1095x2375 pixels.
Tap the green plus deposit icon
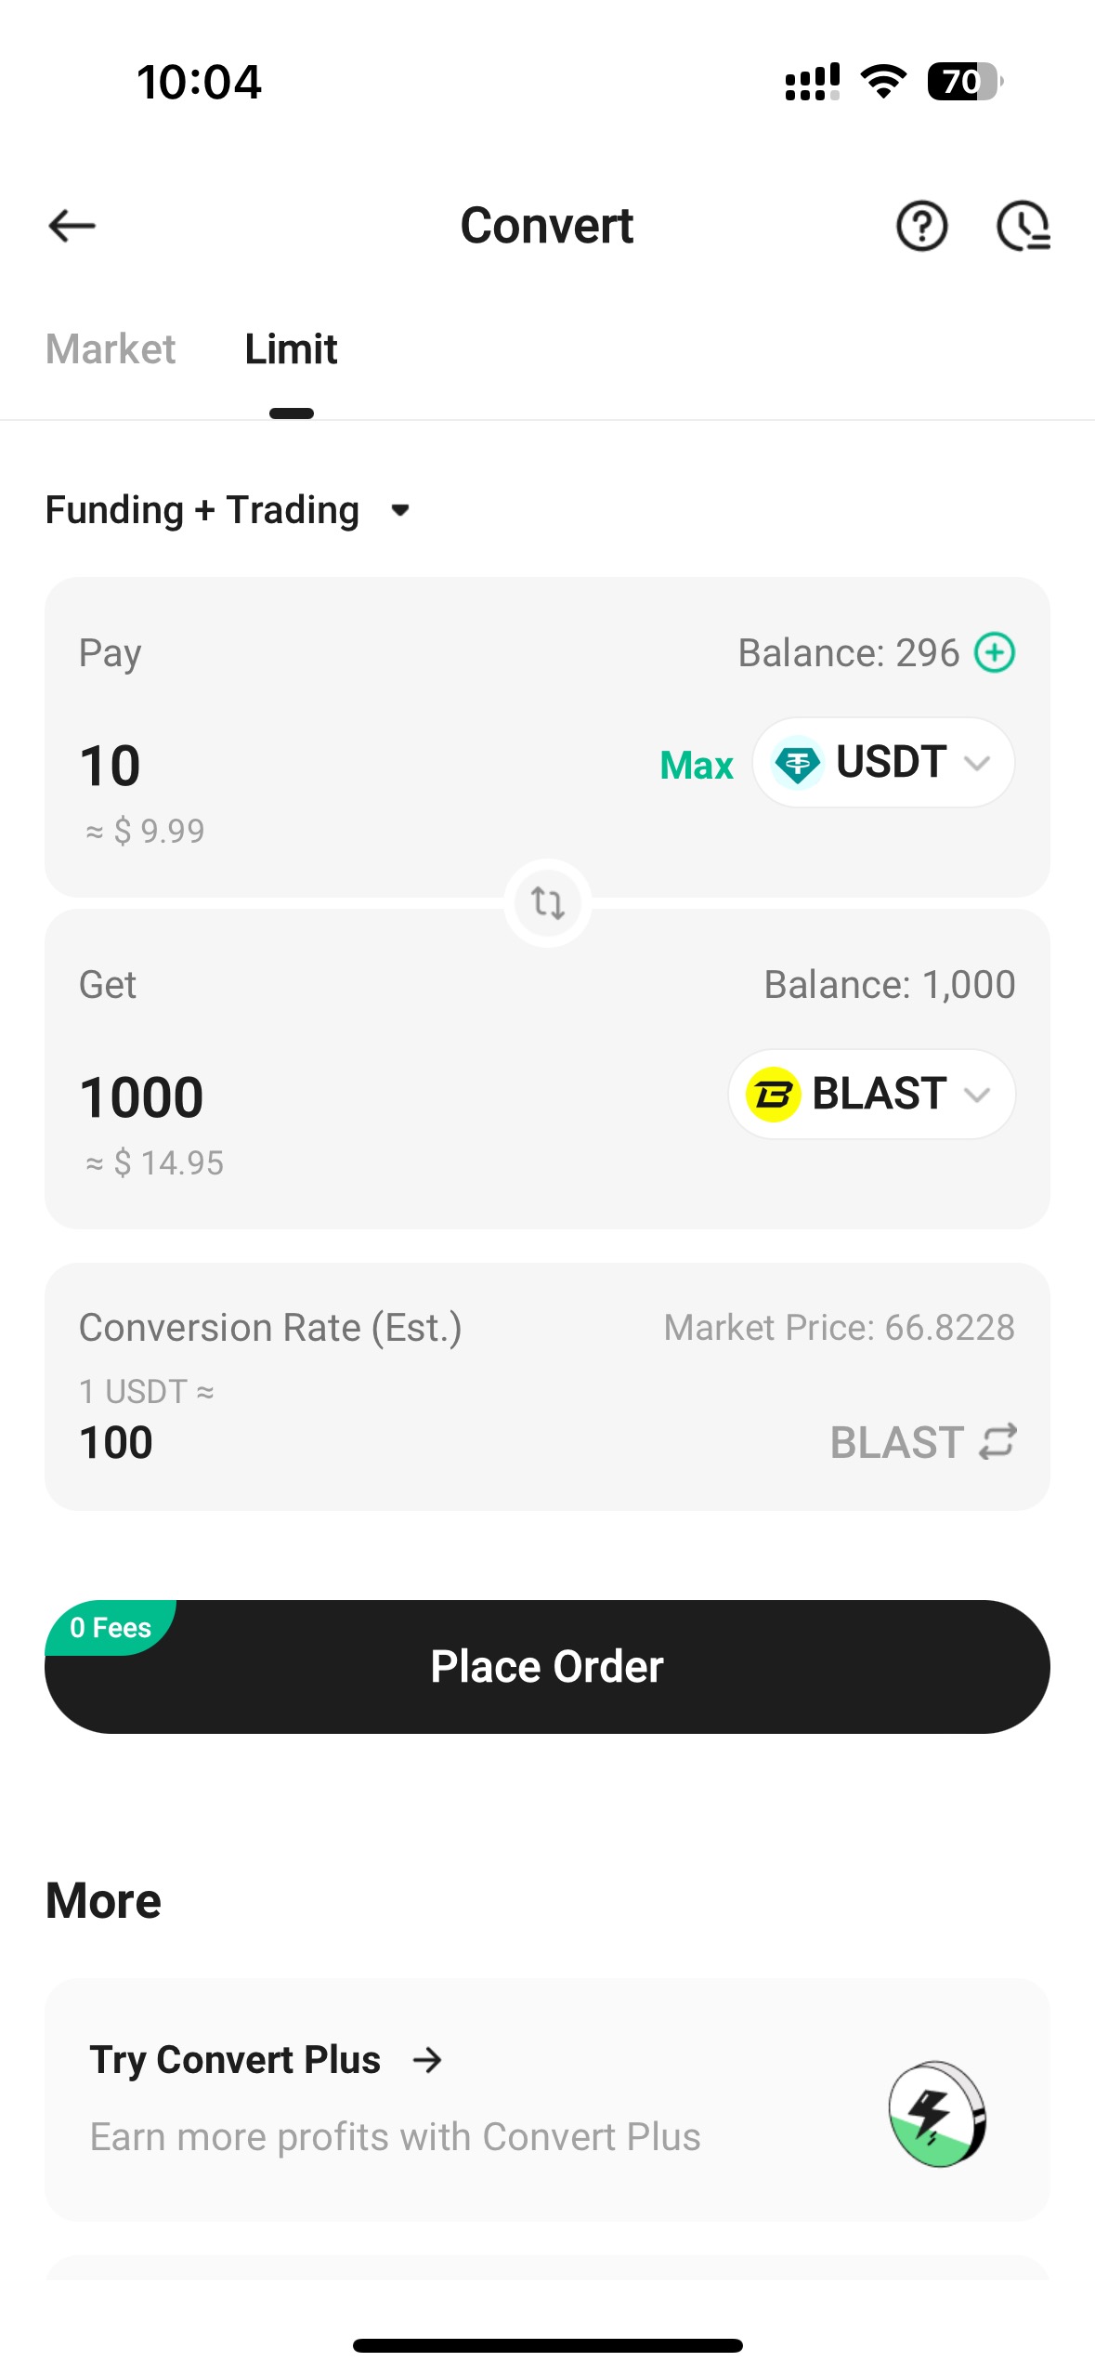pos(995,652)
